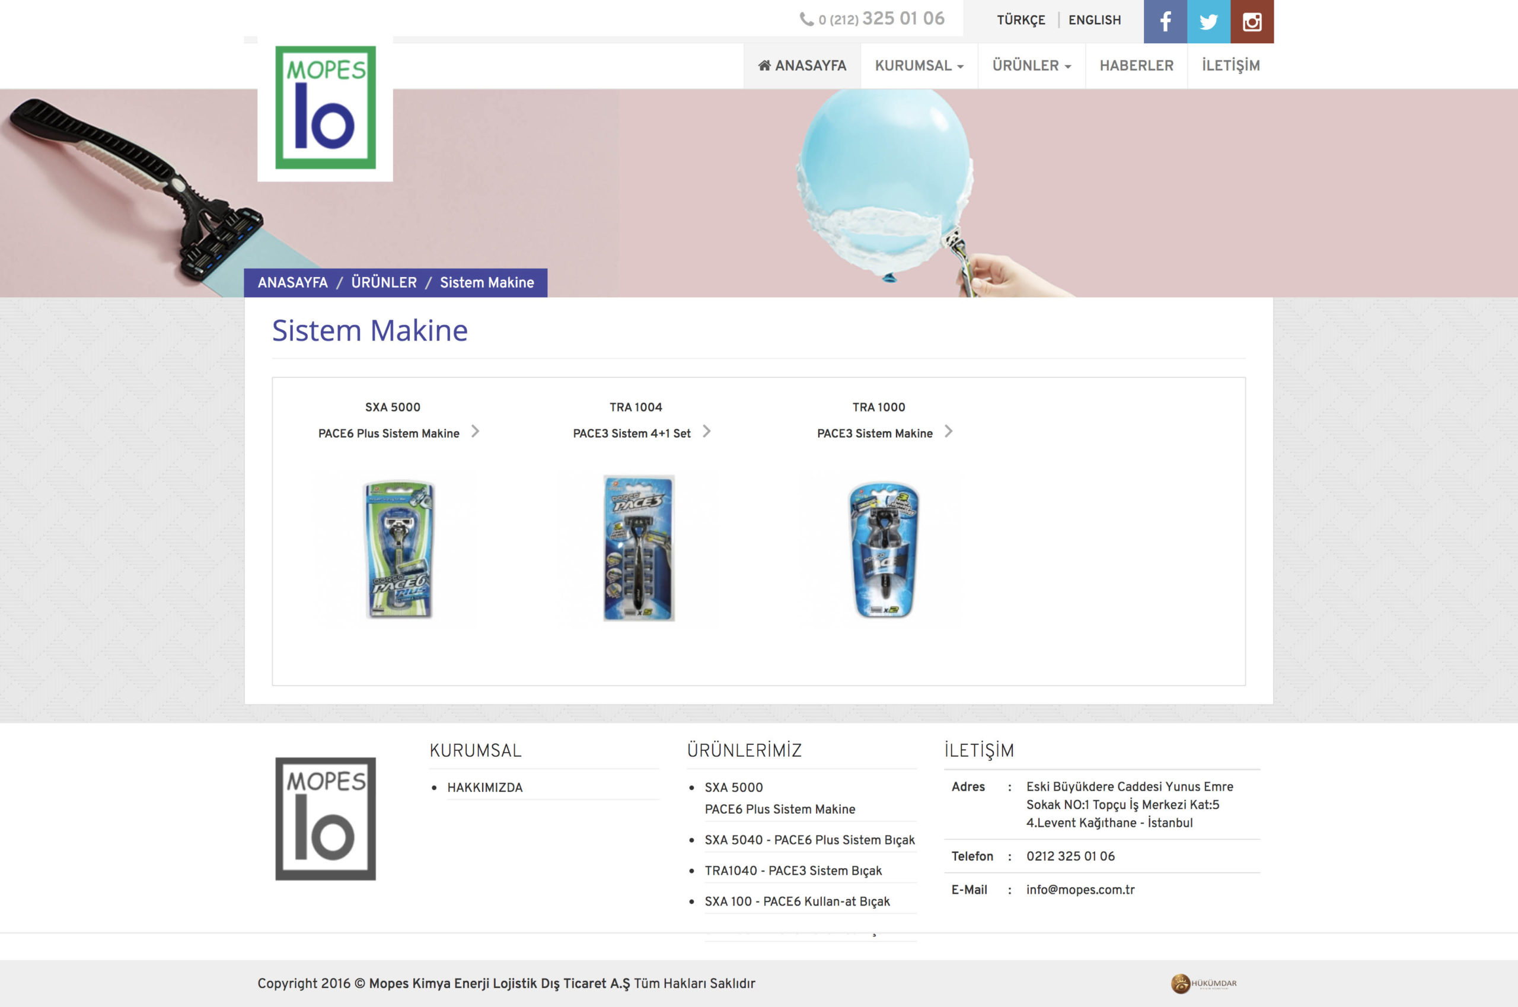Click the arrow next to PACE3 Sistem Makine
Image resolution: width=1518 pixels, height=1007 pixels.
[x=948, y=431]
